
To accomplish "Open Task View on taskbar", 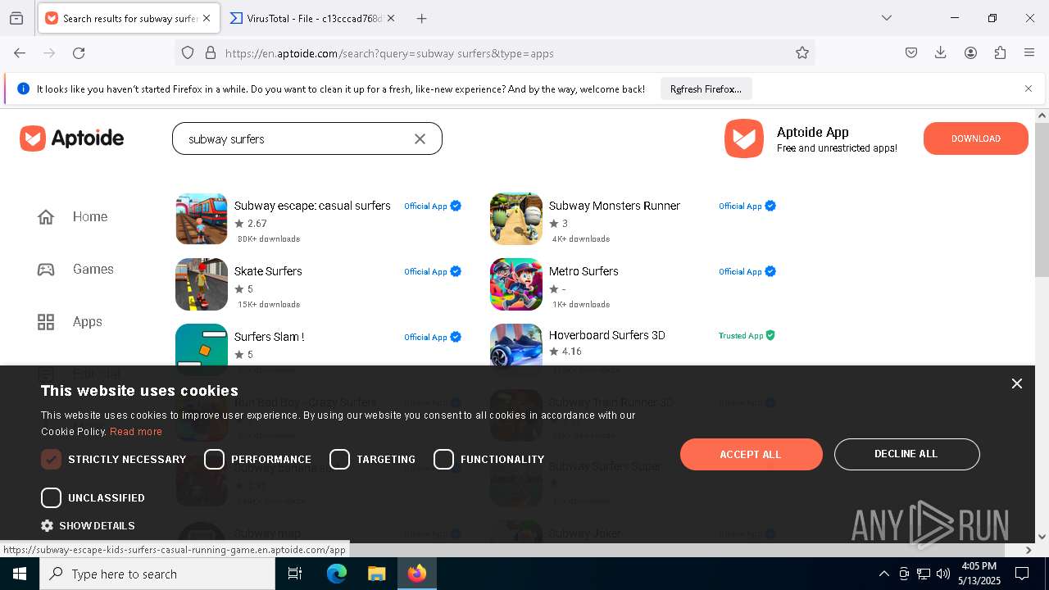I will point(295,574).
